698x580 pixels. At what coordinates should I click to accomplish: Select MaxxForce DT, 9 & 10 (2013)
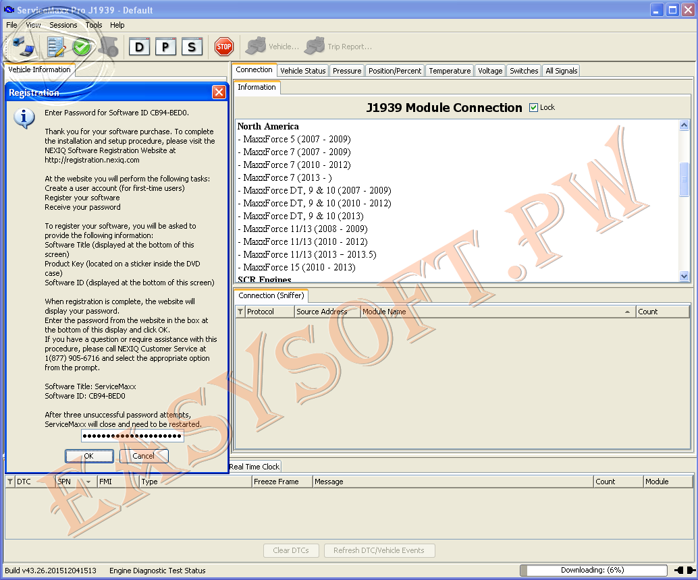(x=300, y=216)
